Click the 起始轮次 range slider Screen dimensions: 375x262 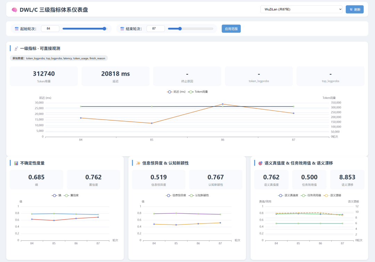tap(85, 29)
